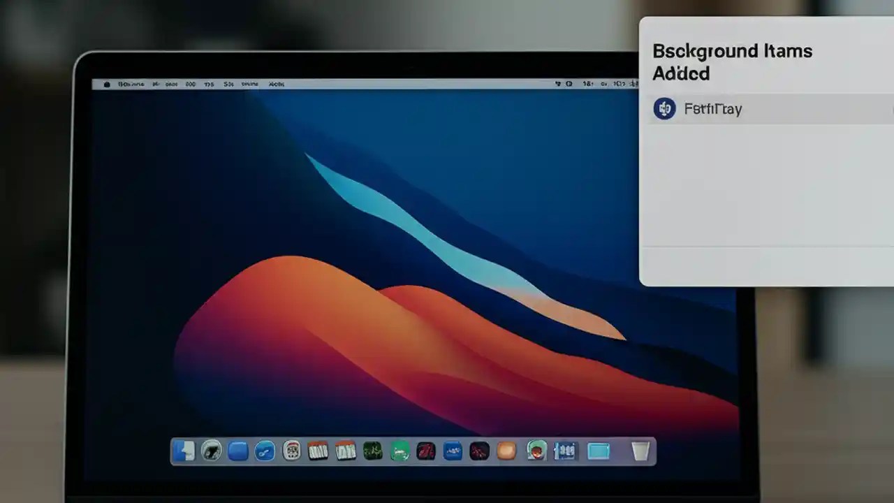Image resolution: width=894 pixels, height=503 pixels.
Task: Launch the books-style App Store icon
Action: point(316,451)
